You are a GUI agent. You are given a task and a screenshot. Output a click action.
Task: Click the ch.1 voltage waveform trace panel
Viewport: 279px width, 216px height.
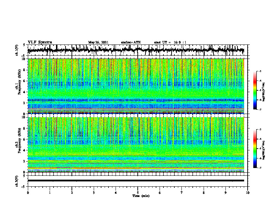coord(137,50)
